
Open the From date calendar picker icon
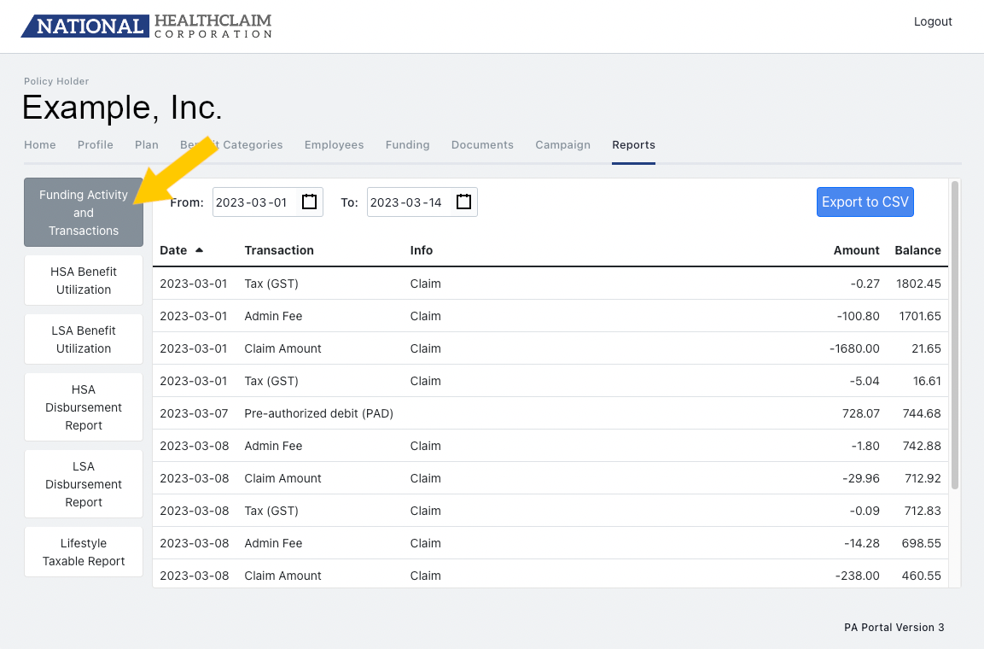click(310, 202)
